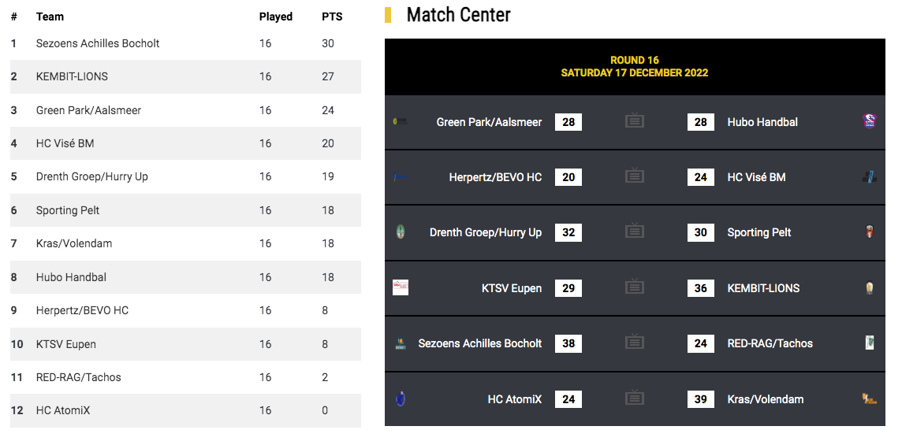Select the Match Center heading
The height and width of the screenshot is (441, 902).
(458, 14)
